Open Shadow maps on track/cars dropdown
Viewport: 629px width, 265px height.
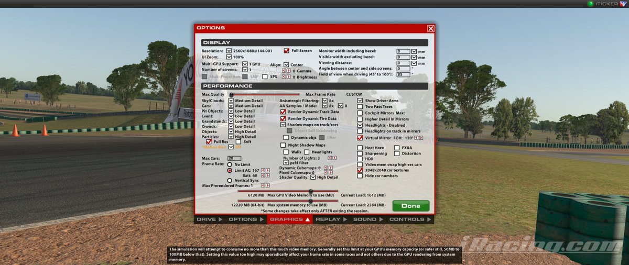click(283, 125)
